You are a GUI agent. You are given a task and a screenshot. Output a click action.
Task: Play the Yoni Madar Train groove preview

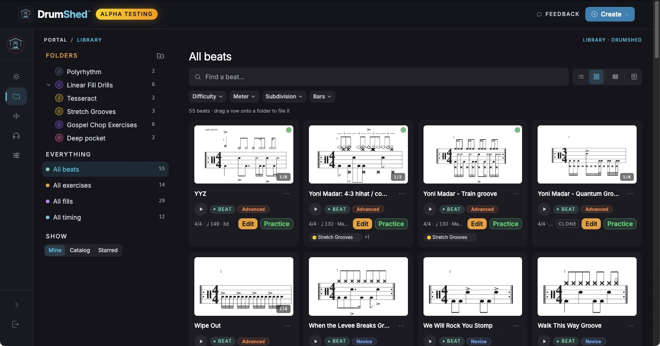click(429, 209)
